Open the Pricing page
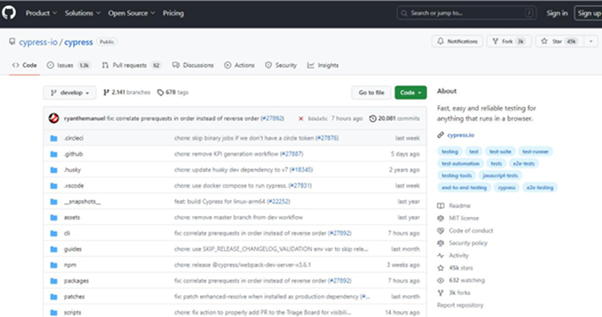The image size is (602, 317). tap(173, 13)
